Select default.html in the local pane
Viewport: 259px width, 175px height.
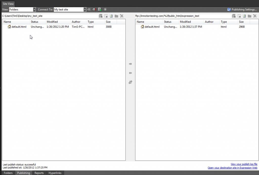click(x=19, y=27)
